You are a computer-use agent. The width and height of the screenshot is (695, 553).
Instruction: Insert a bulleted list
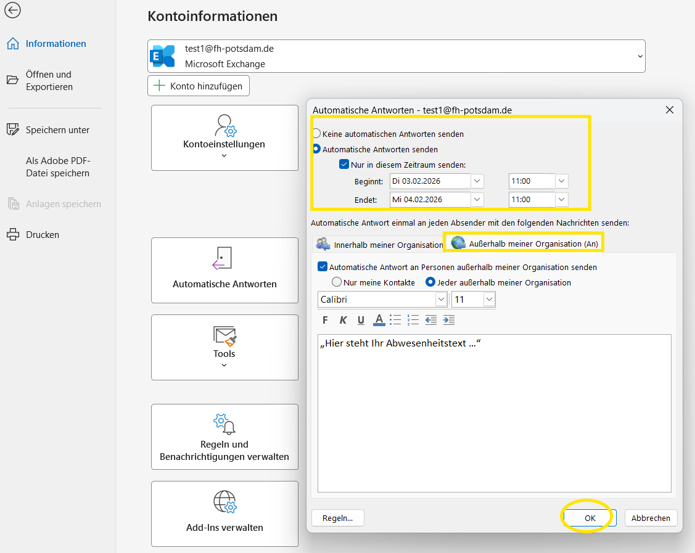pyautogui.click(x=395, y=320)
